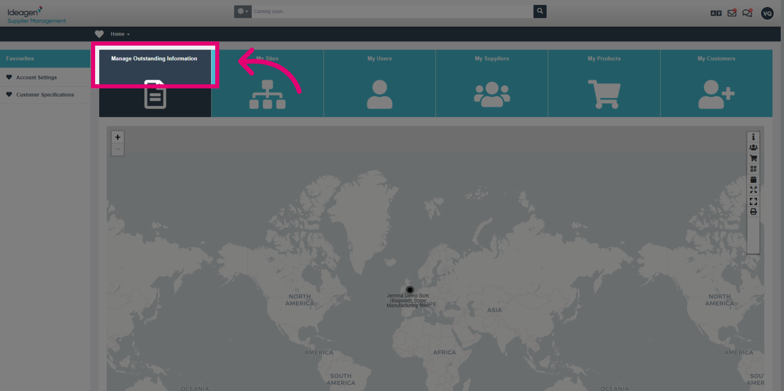Open the My Sites organization chart icon
Viewport: 784px width, 391px height.
[x=267, y=94]
